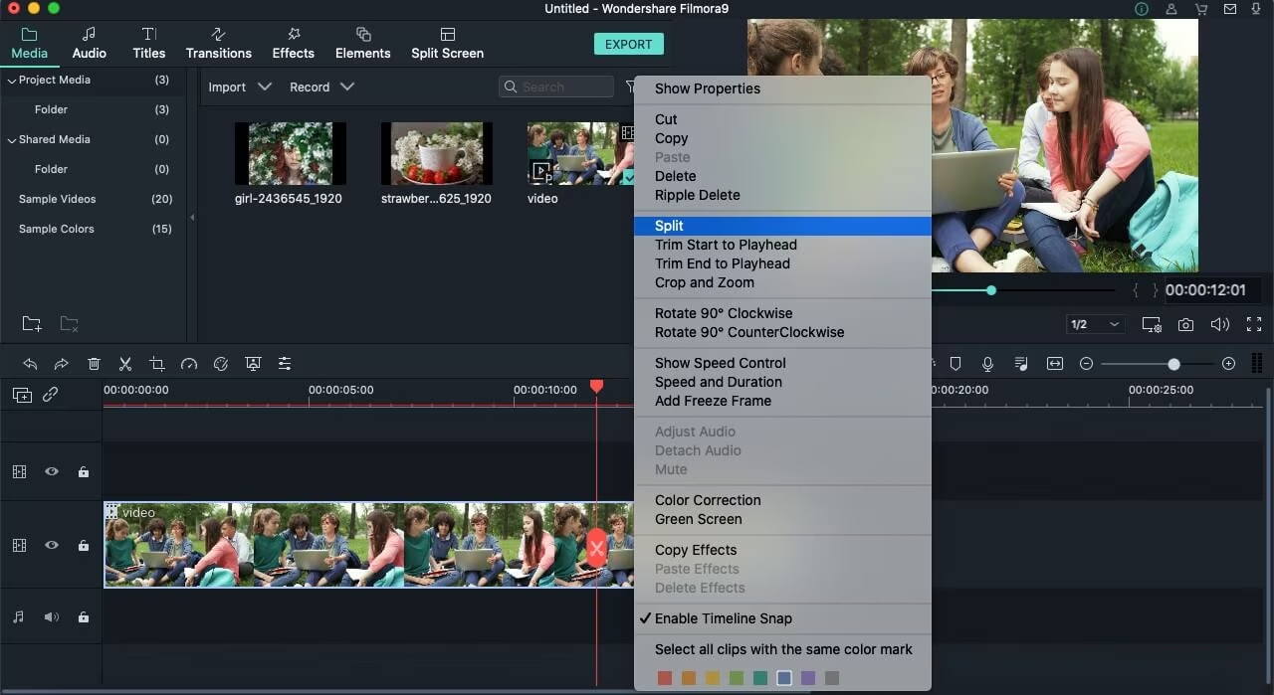The width and height of the screenshot is (1274, 695).
Task: Select Sample Videos in the sidebar
Action: pyautogui.click(x=56, y=199)
